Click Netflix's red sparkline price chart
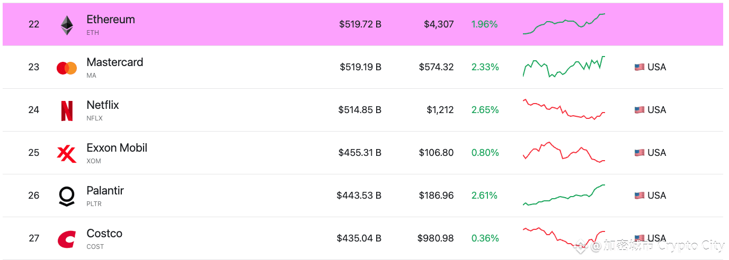 pyautogui.click(x=564, y=109)
